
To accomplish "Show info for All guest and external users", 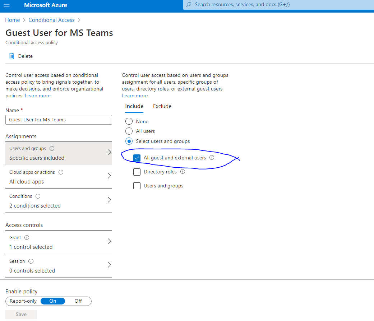I will point(212,158).
